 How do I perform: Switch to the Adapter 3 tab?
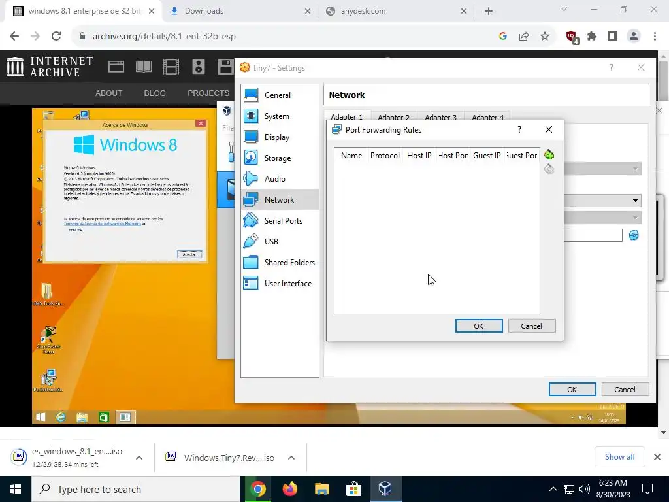[x=440, y=117]
